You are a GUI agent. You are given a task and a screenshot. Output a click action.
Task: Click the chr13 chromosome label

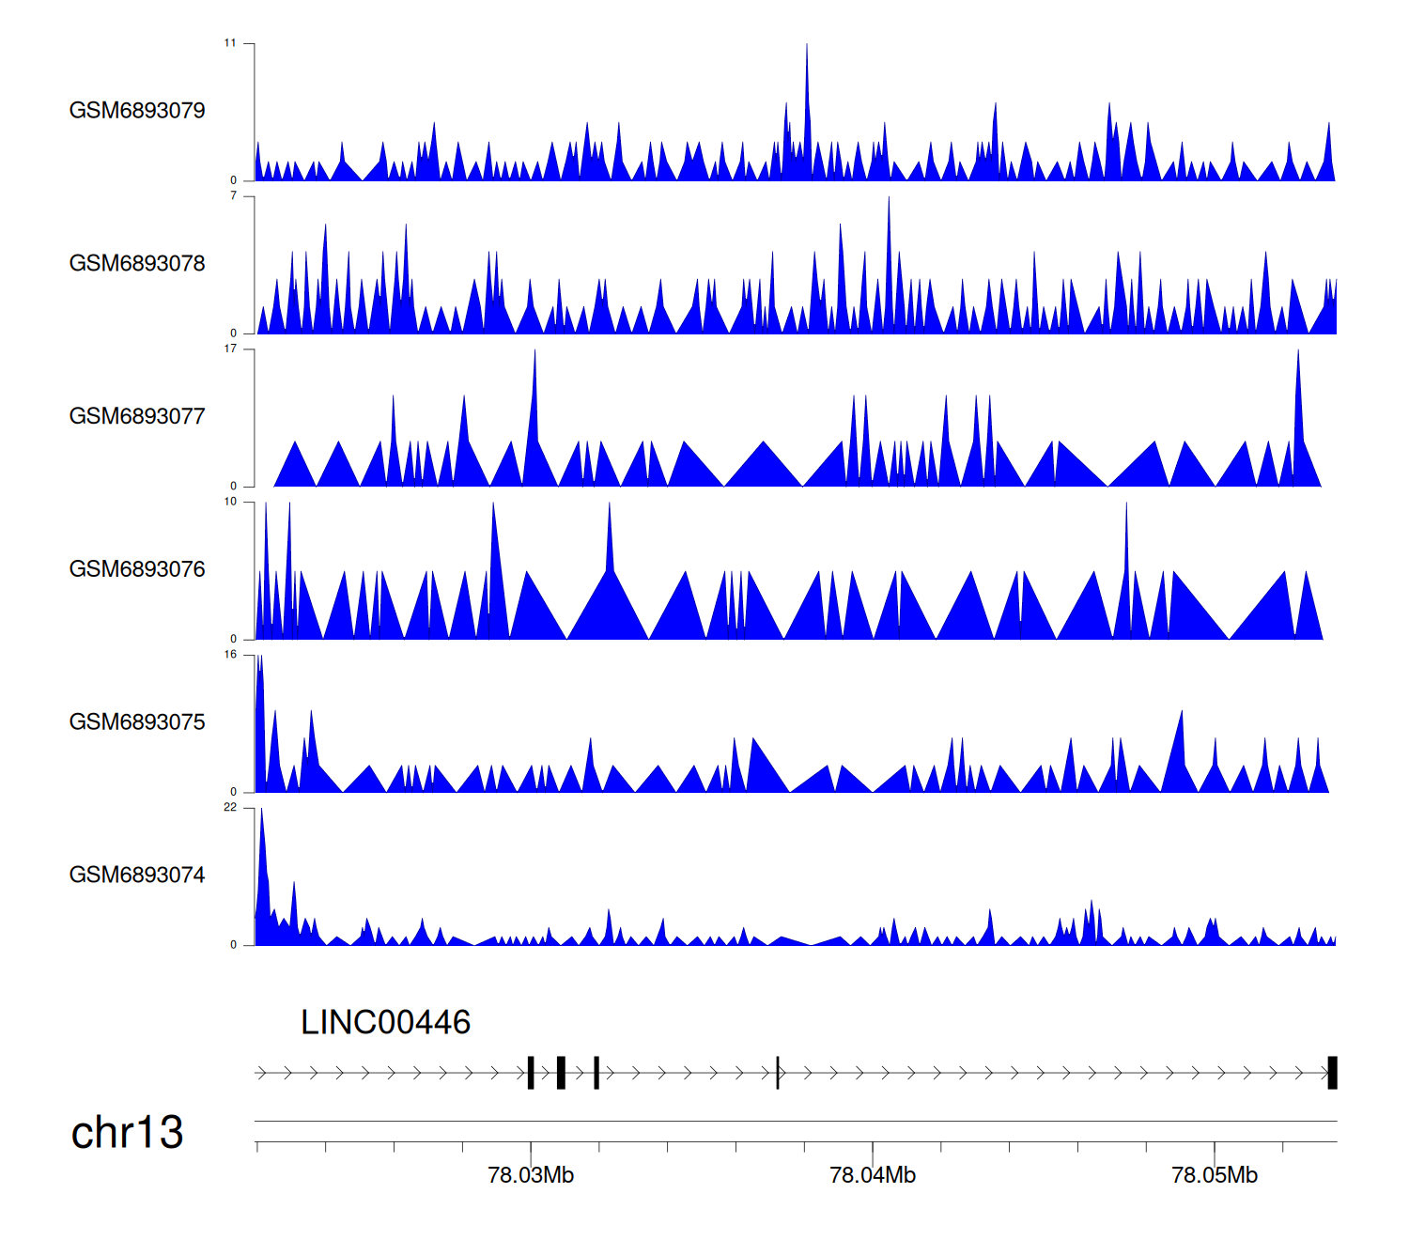(127, 1132)
